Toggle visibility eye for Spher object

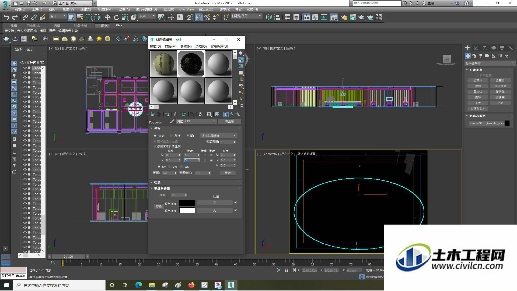pos(25,73)
